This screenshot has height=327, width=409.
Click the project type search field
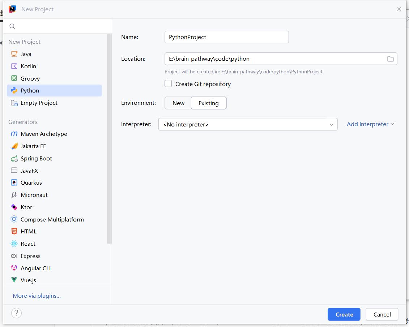57,26
